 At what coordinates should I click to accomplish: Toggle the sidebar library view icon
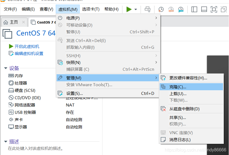[x=194, y=9]
